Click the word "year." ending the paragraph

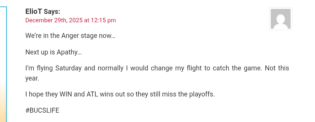click(x=32, y=78)
